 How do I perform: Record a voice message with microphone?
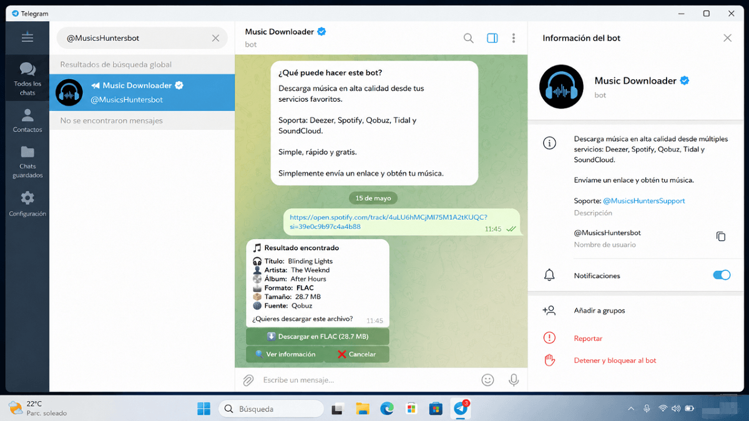point(514,380)
